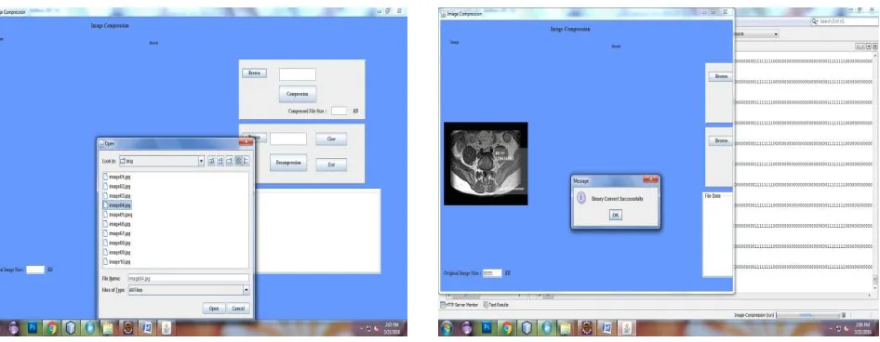Image resolution: width=880 pixels, height=342 pixels.
Task: Open the output panel's small dropdown arrow
Action: pyautogui.click(x=870, y=46)
